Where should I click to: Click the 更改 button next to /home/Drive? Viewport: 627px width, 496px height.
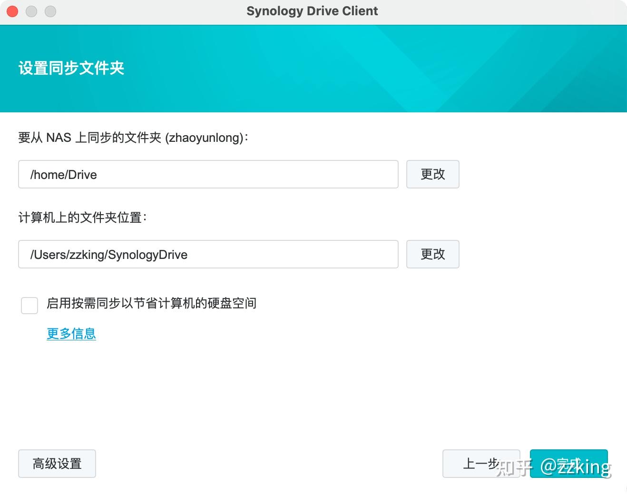pyautogui.click(x=432, y=174)
